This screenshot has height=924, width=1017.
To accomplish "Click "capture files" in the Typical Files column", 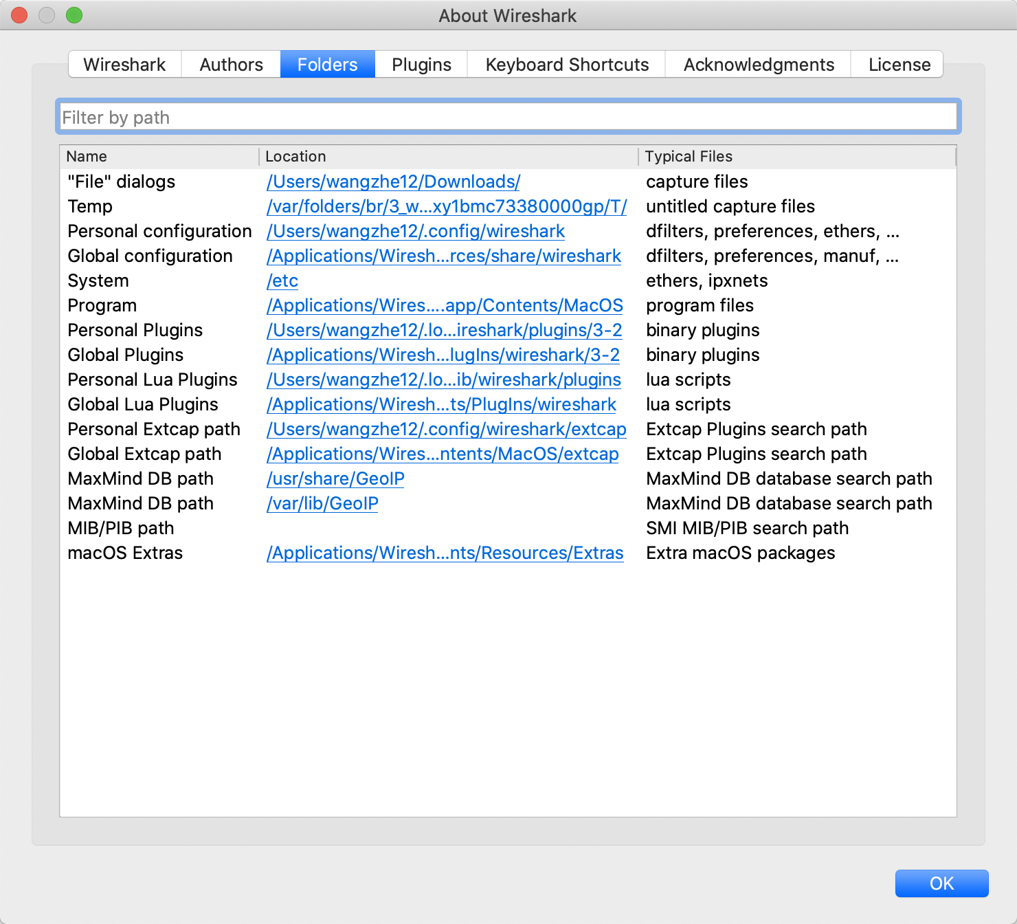I will [x=697, y=181].
